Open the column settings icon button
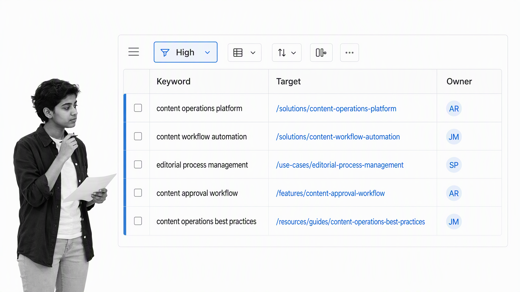 coord(321,52)
